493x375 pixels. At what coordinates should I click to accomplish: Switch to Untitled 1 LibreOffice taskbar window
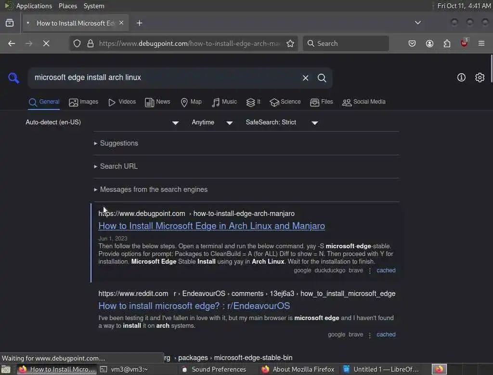(380, 369)
